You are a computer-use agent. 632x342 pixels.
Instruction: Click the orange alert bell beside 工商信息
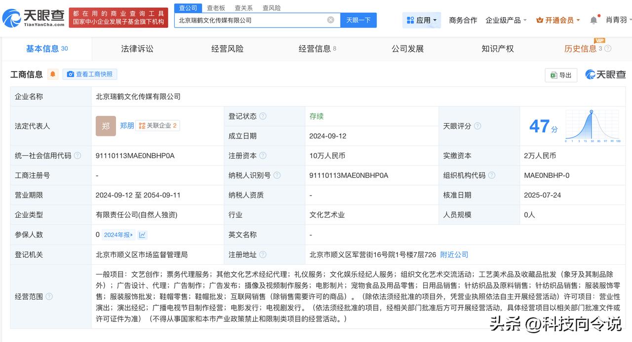tap(53, 74)
